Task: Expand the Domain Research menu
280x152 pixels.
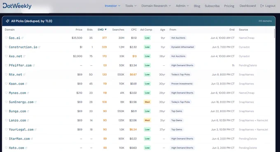Action: pos(156,6)
